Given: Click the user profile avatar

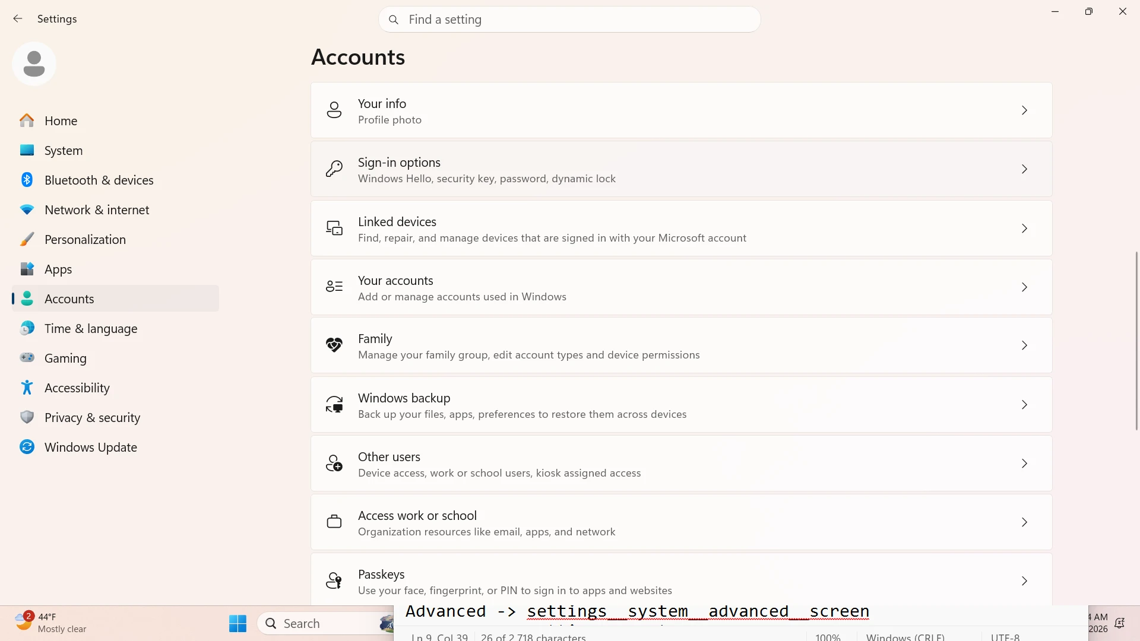Looking at the screenshot, I should (x=34, y=64).
